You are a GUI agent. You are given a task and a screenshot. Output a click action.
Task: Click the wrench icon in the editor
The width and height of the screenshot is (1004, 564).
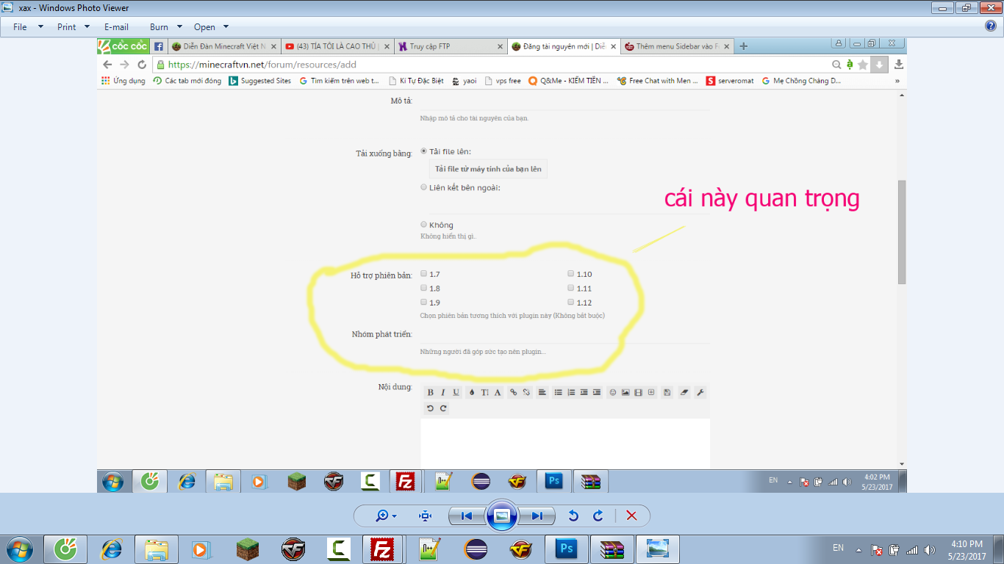700,392
